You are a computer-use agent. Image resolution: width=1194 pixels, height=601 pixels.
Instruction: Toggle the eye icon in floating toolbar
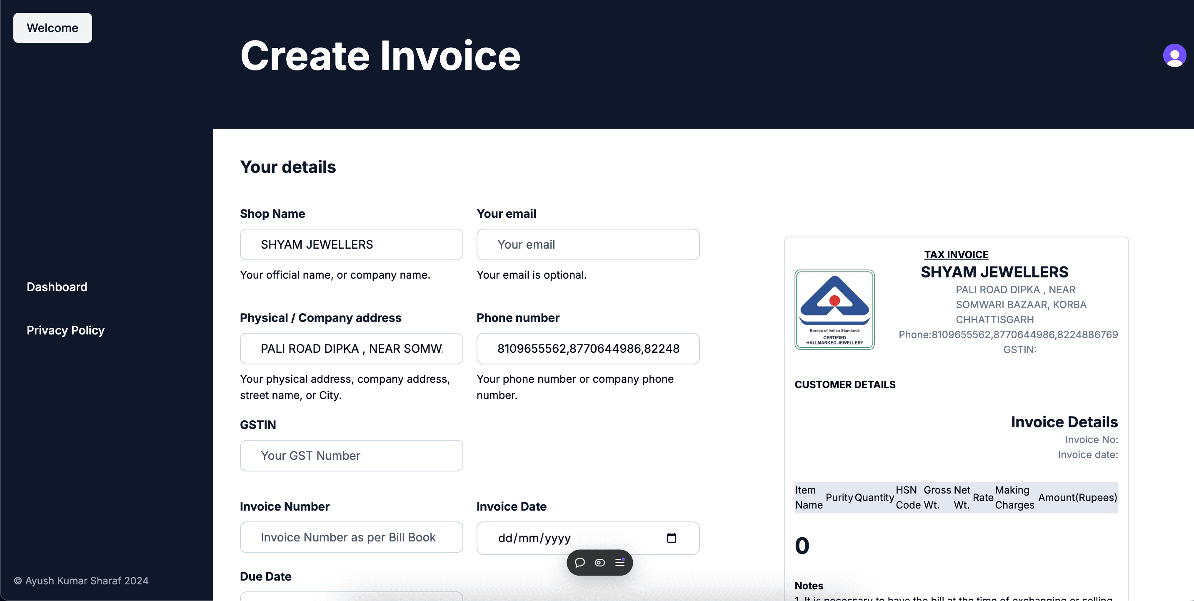pos(600,563)
